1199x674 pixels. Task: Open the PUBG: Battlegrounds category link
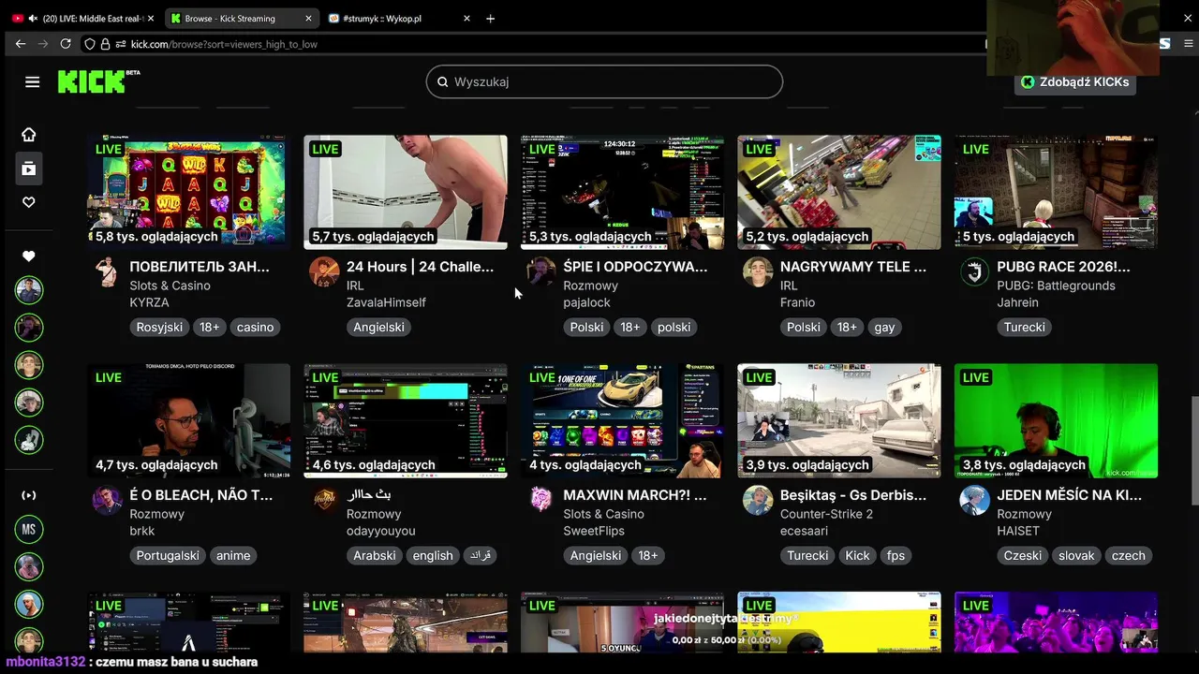[x=1056, y=286]
